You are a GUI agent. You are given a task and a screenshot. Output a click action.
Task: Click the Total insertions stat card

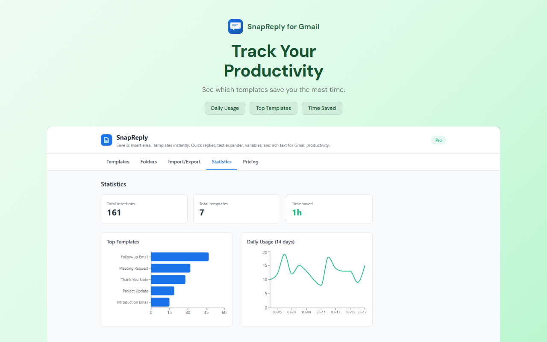point(144,209)
